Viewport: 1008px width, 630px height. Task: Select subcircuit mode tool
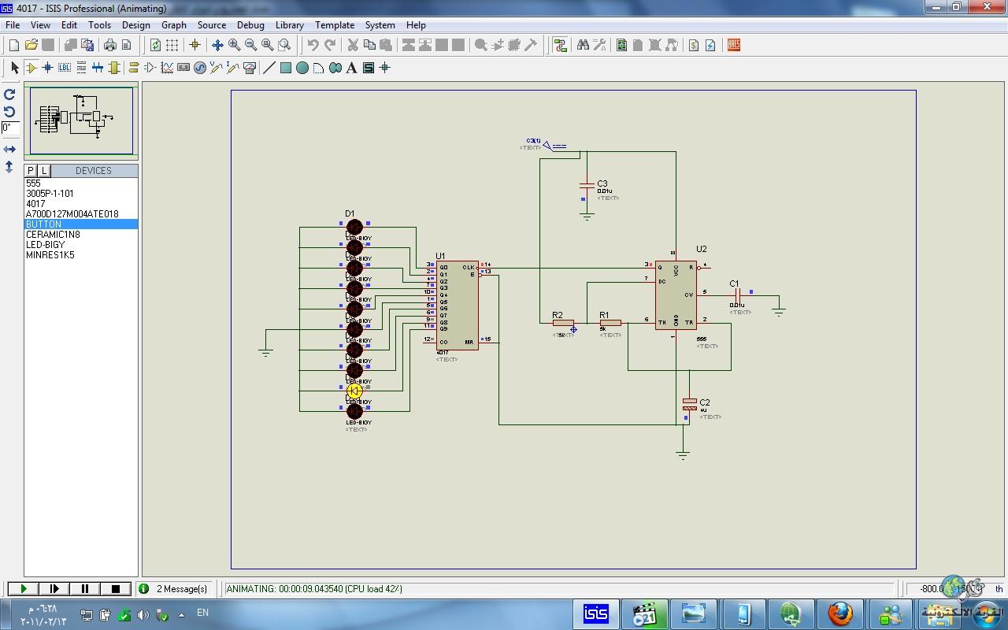114,69
